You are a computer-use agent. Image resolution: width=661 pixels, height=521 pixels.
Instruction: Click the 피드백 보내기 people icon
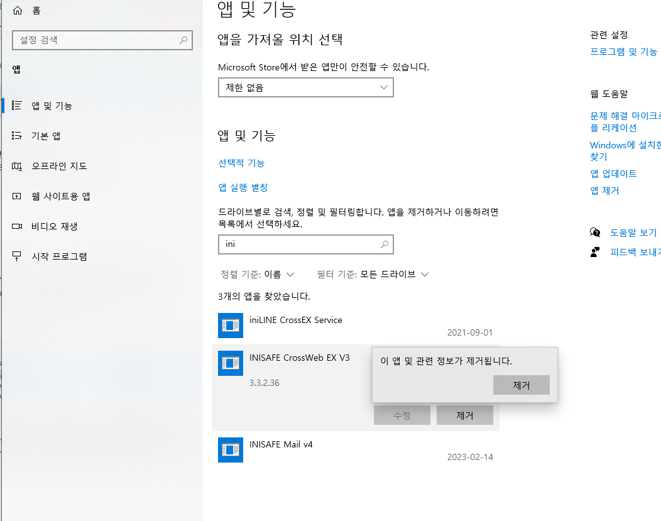(594, 251)
